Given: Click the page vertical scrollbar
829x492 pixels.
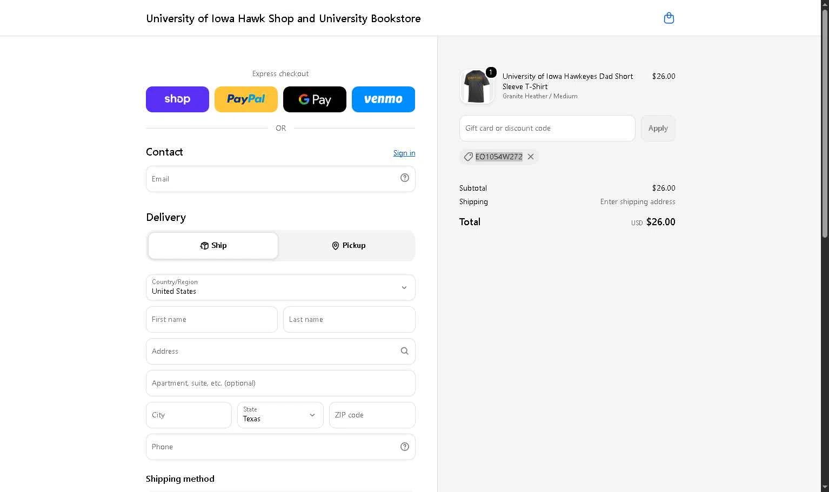Looking at the screenshot, I should [x=825, y=124].
